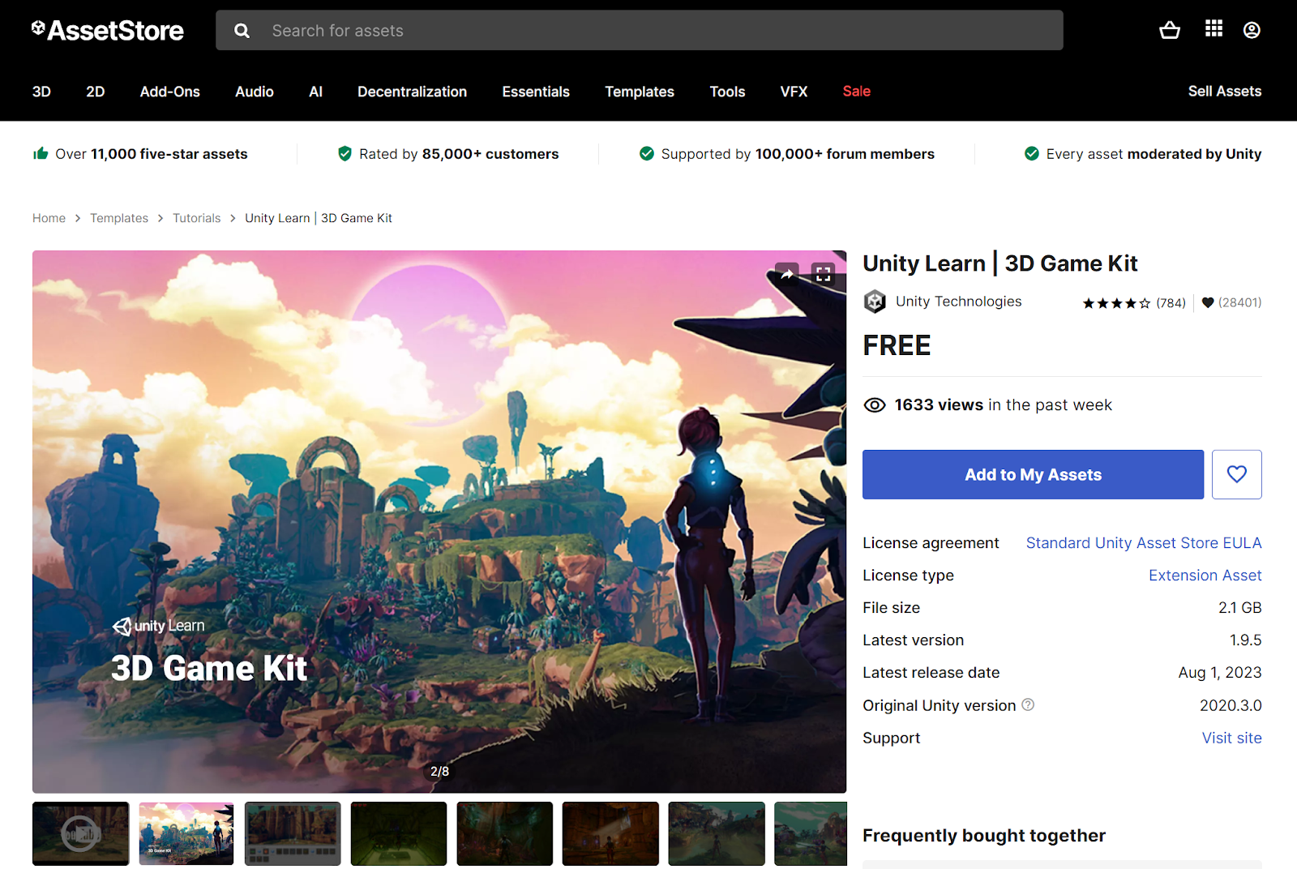Select the fifth gallery thumbnail
The image size is (1297, 869).
[505, 833]
